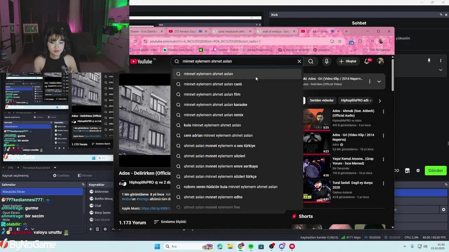
Task: Bookmark this page with the star icon
Action: 340,41
